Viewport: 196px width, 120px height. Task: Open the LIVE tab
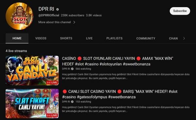[89, 38]
